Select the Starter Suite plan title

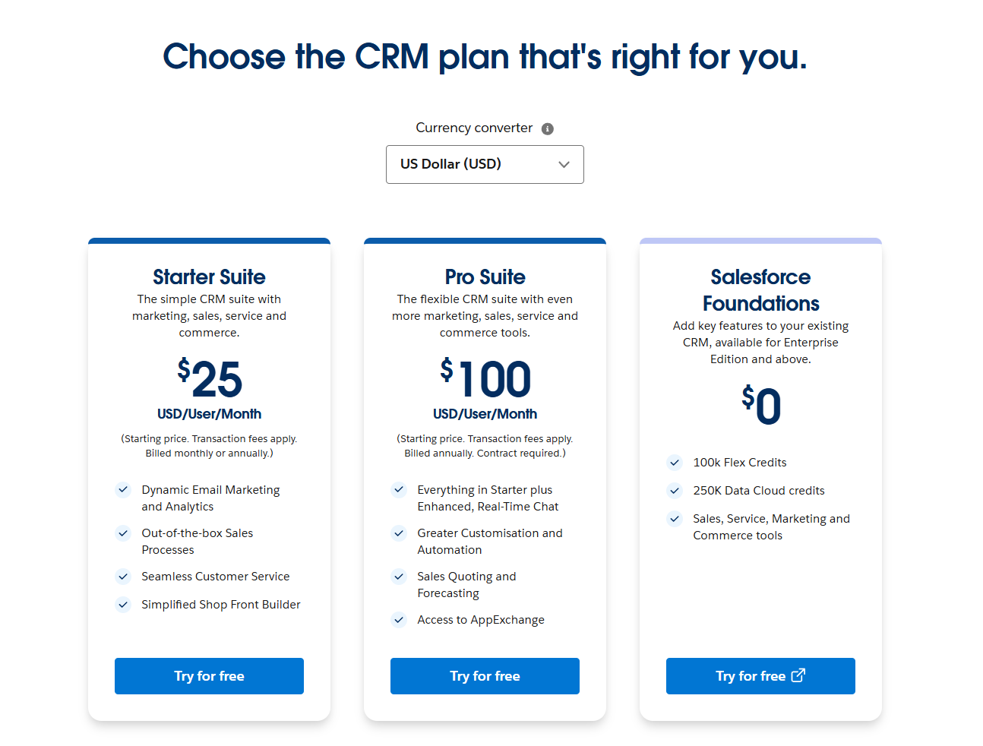pyautogui.click(x=209, y=277)
